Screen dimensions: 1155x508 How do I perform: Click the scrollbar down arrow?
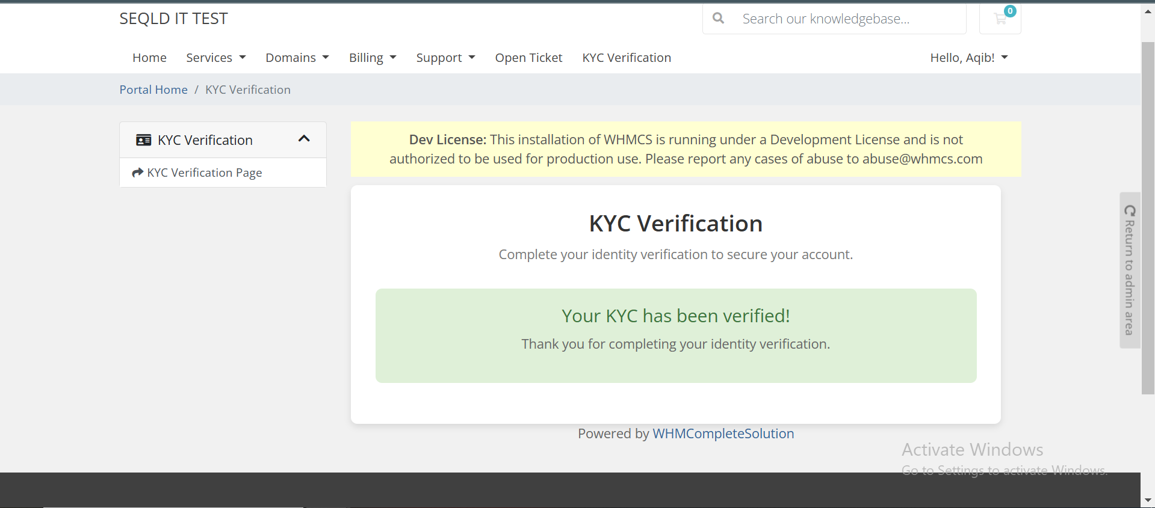tap(1148, 500)
